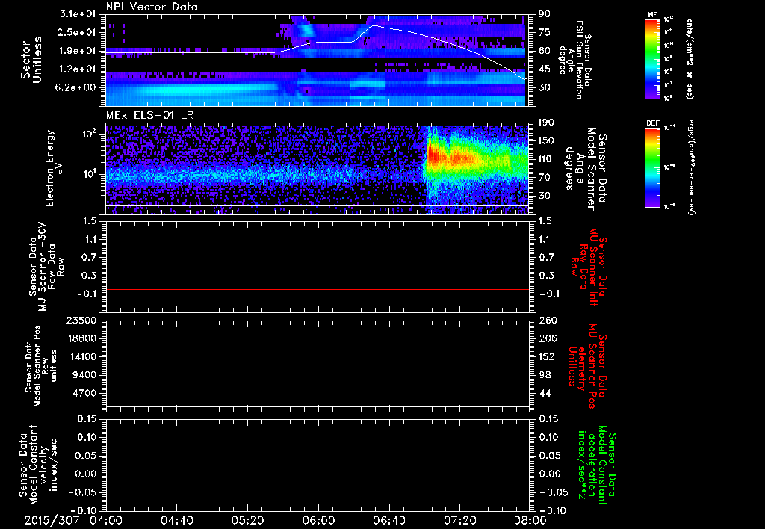
Task: Click the "08:00" time axis label
Action: pos(530,520)
